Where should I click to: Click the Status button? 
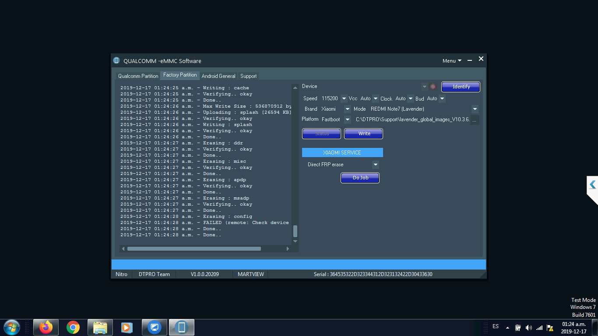[322, 133]
